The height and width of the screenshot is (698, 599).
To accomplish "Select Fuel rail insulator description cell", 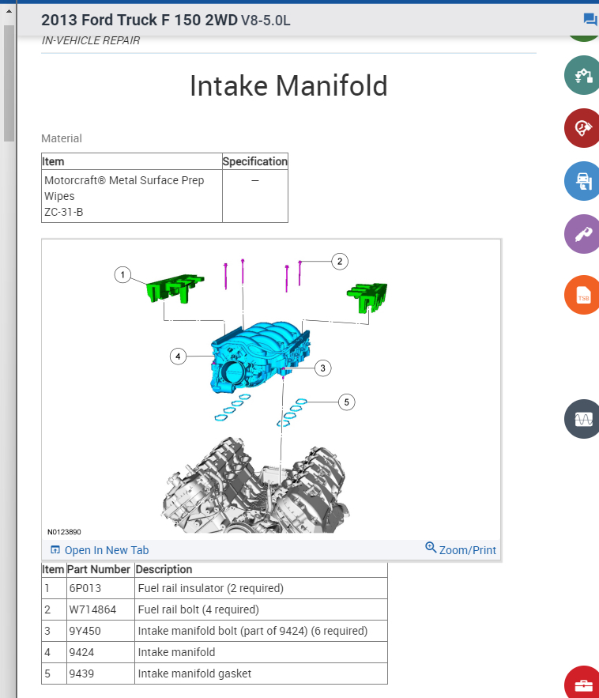I will point(262,588).
